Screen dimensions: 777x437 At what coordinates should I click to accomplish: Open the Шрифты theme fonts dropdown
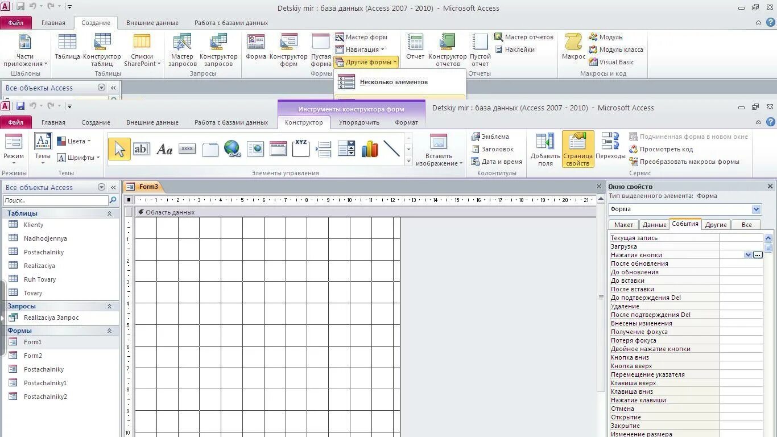click(x=78, y=158)
